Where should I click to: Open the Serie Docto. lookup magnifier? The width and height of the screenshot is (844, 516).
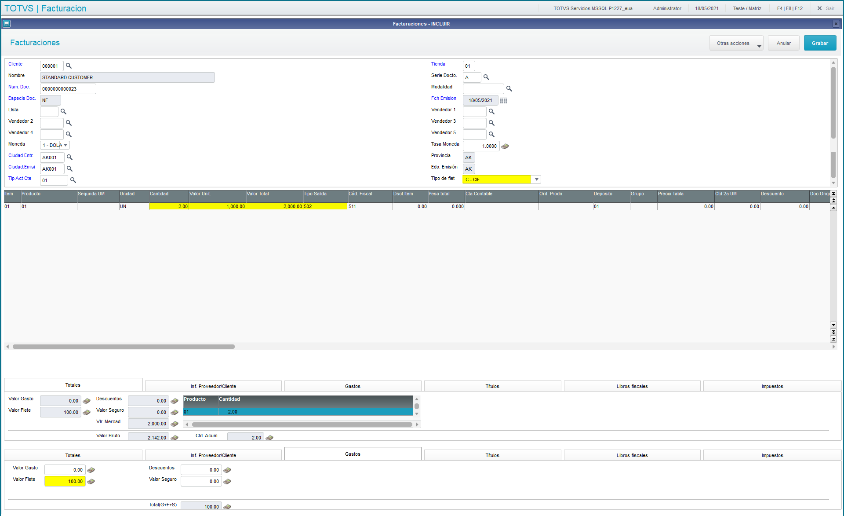point(486,77)
